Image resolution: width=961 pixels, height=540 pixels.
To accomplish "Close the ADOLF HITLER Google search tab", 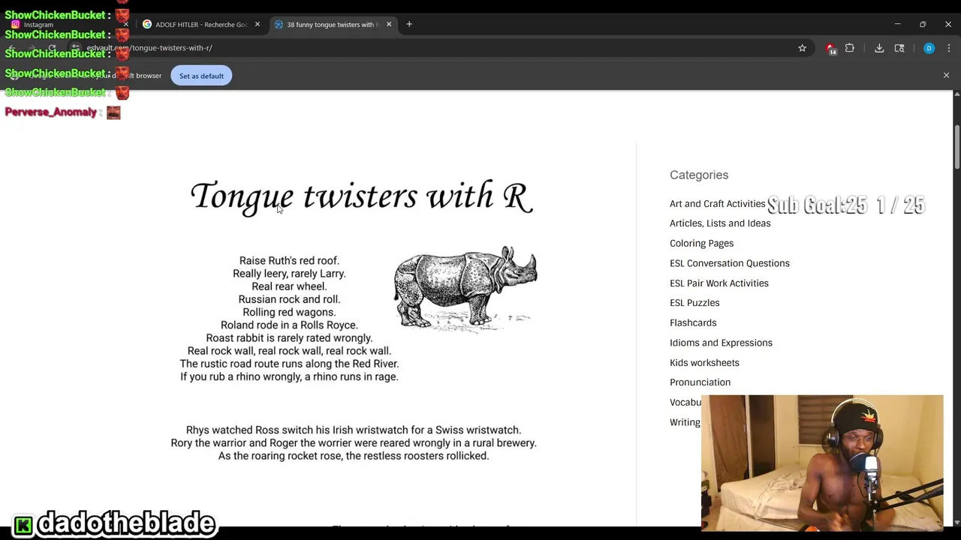I will (x=258, y=24).
